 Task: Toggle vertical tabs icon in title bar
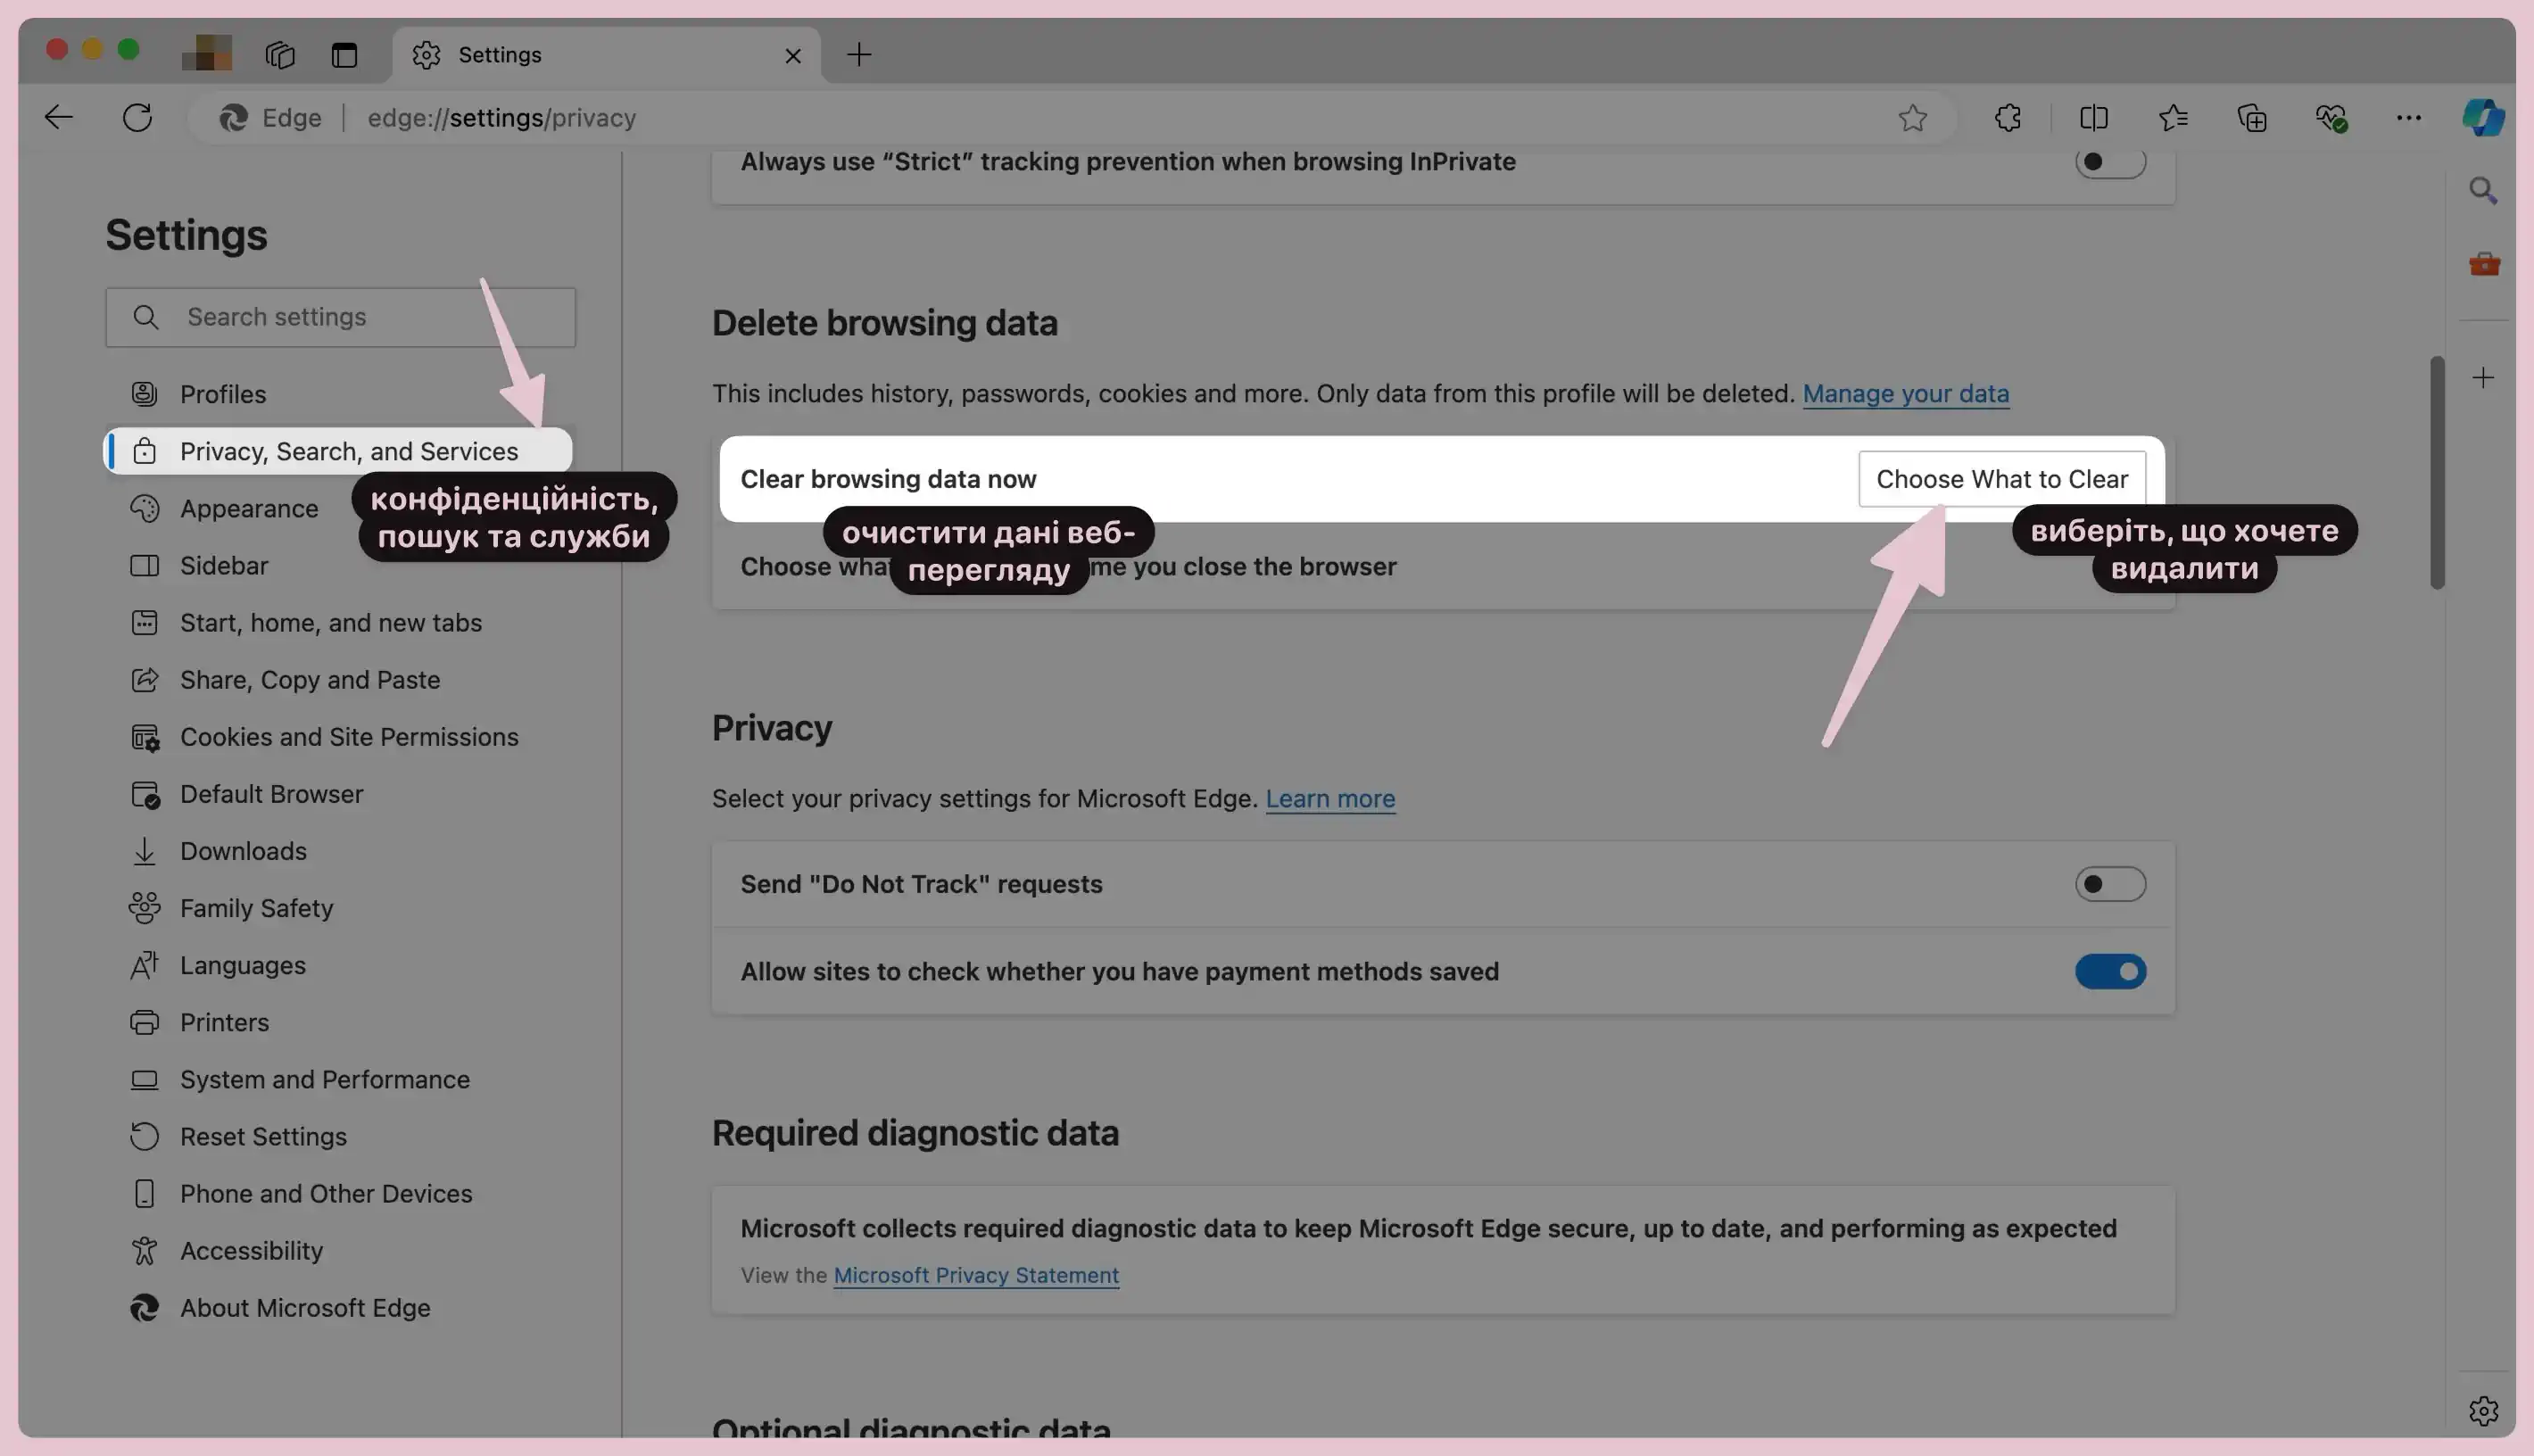(344, 54)
